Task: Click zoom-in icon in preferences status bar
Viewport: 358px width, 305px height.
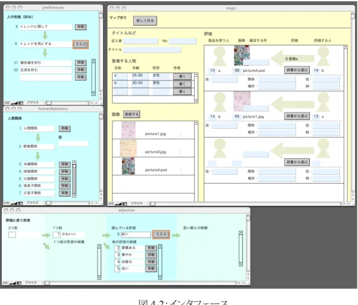Action: click(16, 103)
